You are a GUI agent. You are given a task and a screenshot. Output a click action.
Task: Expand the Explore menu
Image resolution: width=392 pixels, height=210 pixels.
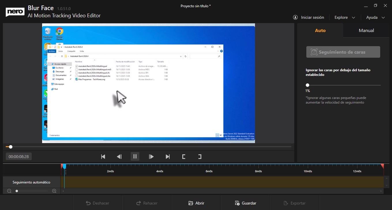click(345, 17)
